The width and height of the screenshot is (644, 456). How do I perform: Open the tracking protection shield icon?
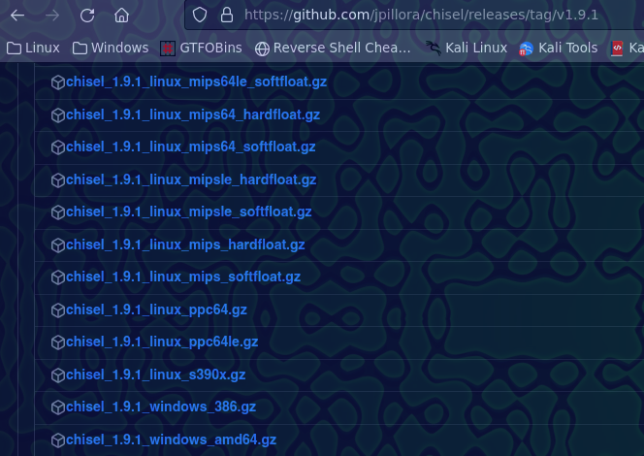click(200, 16)
